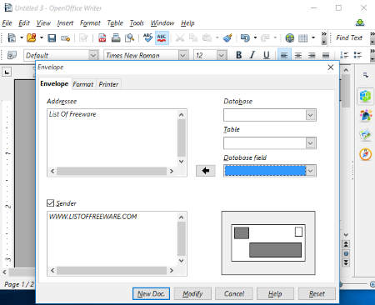Uncheck the Sender checkbox
Image resolution: width=375 pixels, height=305 pixels.
pyautogui.click(x=50, y=203)
